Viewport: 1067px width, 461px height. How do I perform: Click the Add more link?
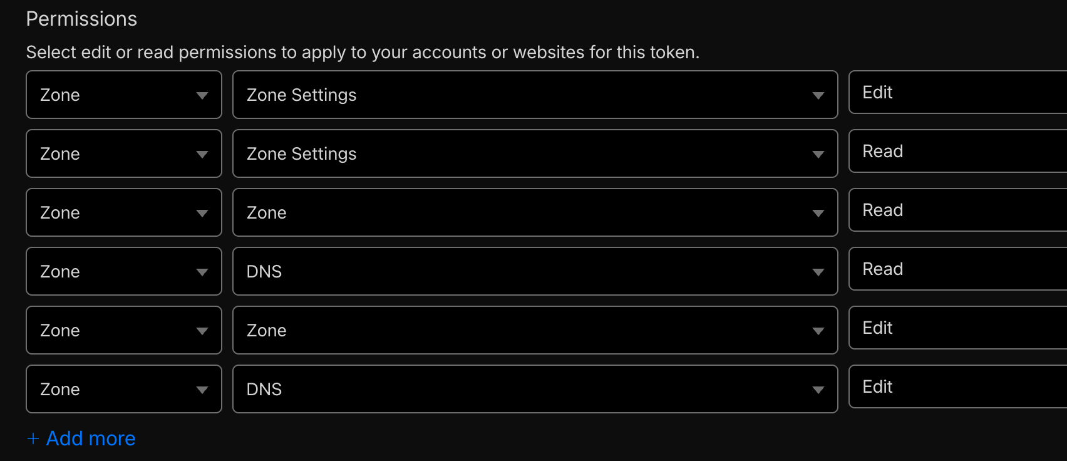click(91, 438)
